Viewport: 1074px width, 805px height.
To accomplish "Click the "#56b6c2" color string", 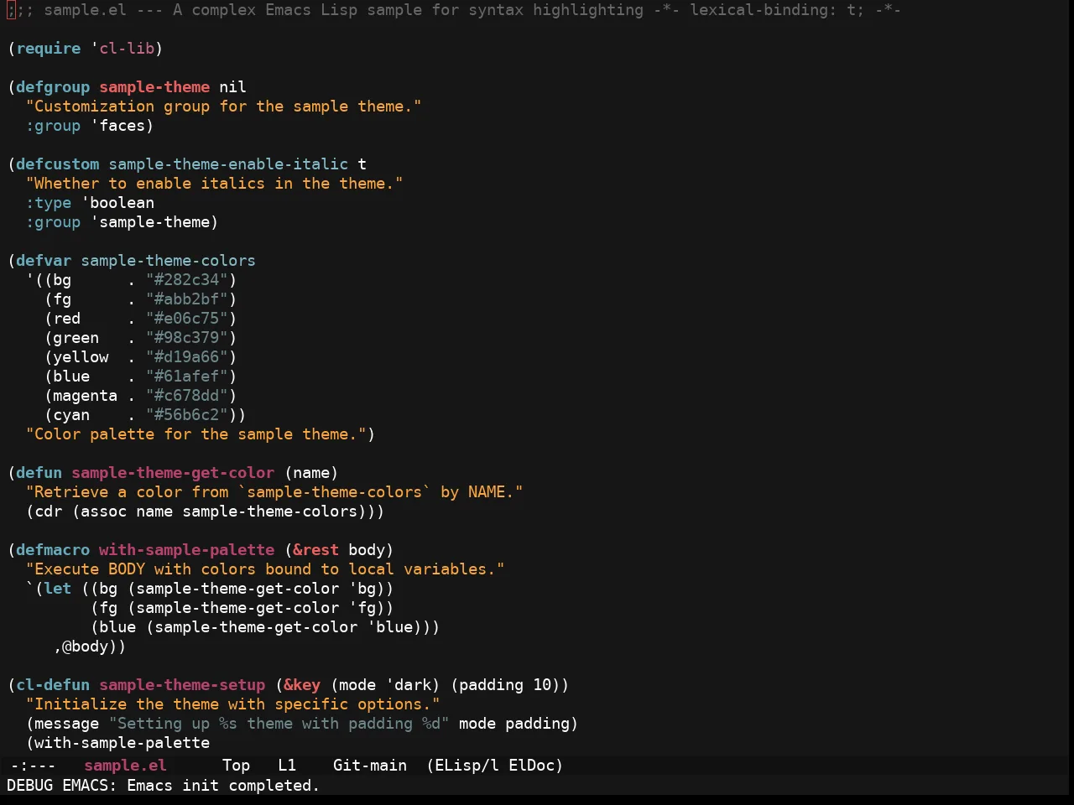I will tap(187, 415).
